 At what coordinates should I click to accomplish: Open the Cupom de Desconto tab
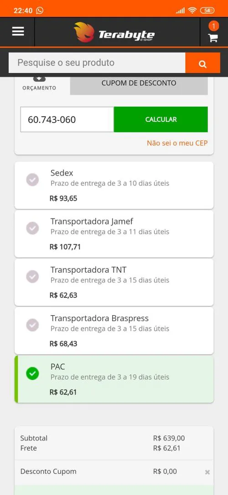tap(139, 83)
